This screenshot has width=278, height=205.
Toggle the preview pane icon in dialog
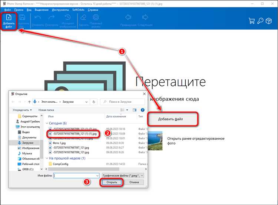pyautogui.click(x=135, y=110)
